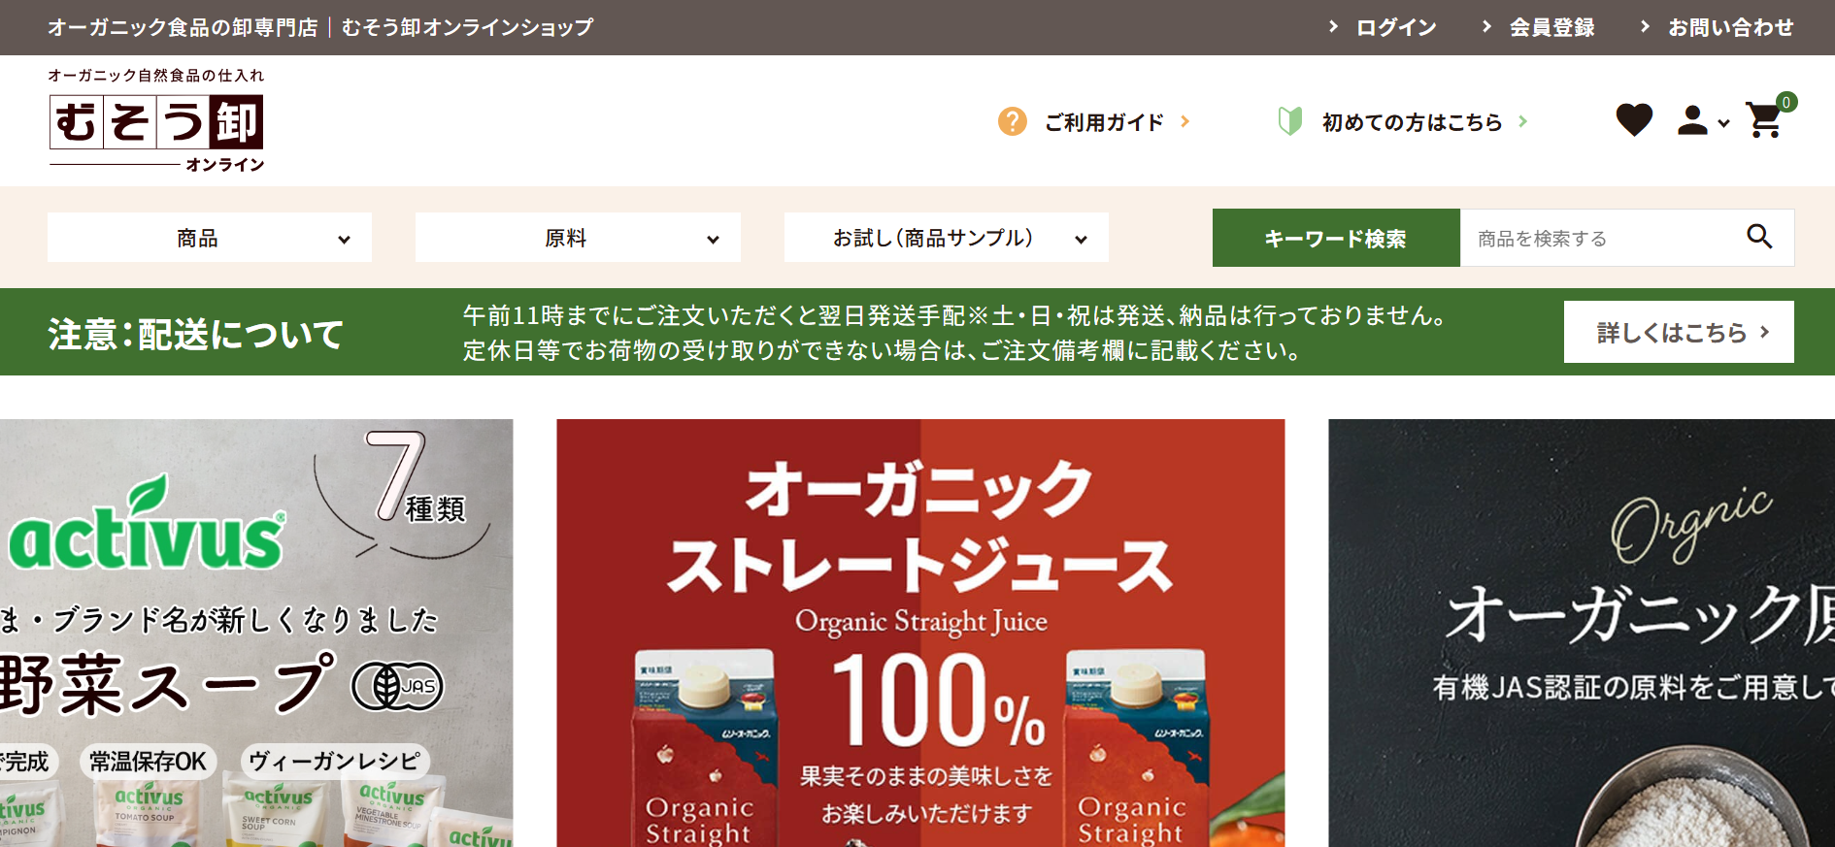Click the むそう卸 site logo
The height and width of the screenshot is (847, 1835).
tap(156, 121)
